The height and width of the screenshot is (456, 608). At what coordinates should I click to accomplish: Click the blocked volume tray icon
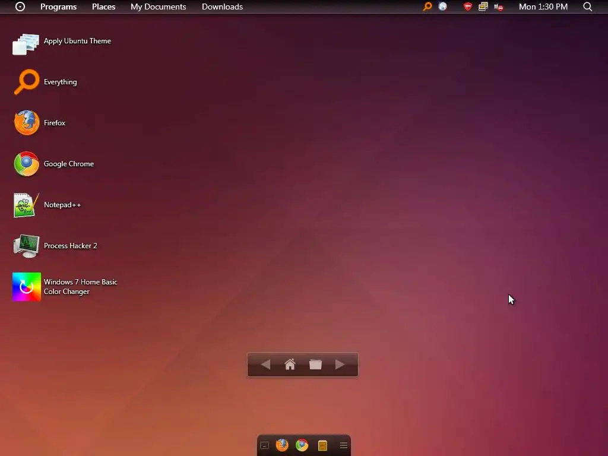click(x=499, y=7)
